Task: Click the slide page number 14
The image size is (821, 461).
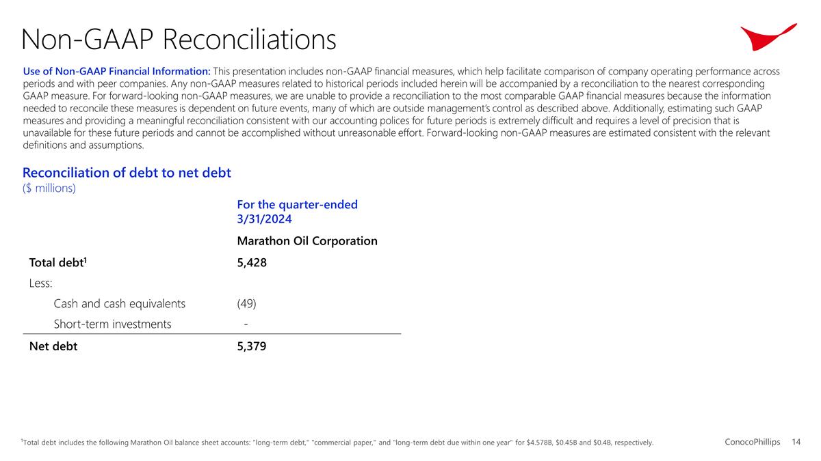Action: click(796, 443)
